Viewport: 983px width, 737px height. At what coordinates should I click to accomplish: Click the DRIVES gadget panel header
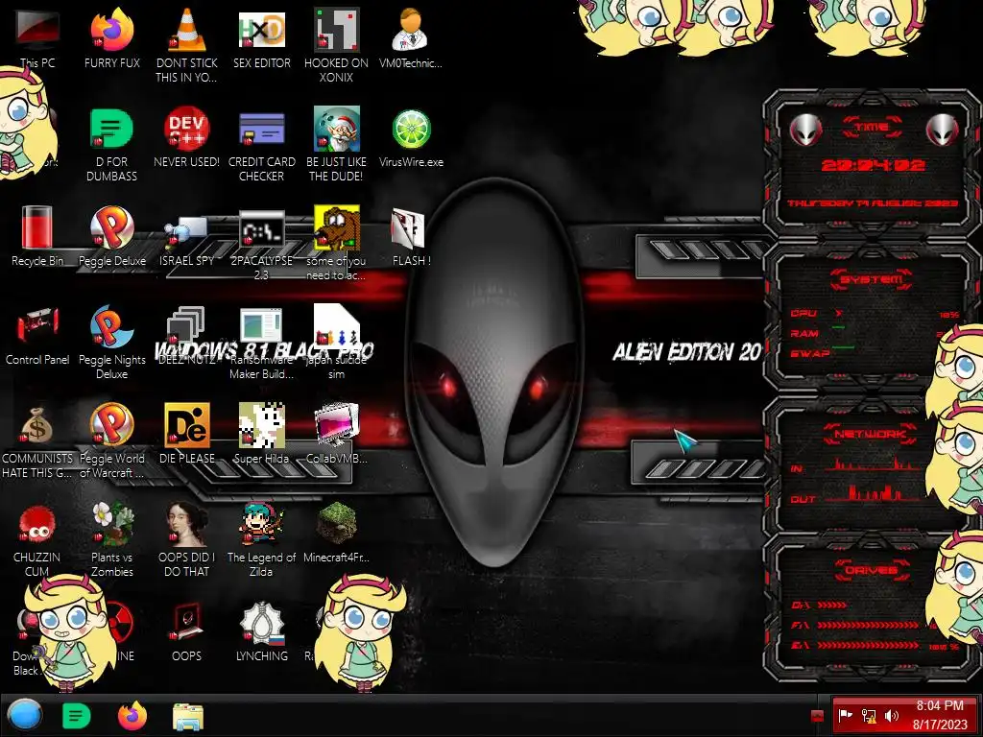872,570
